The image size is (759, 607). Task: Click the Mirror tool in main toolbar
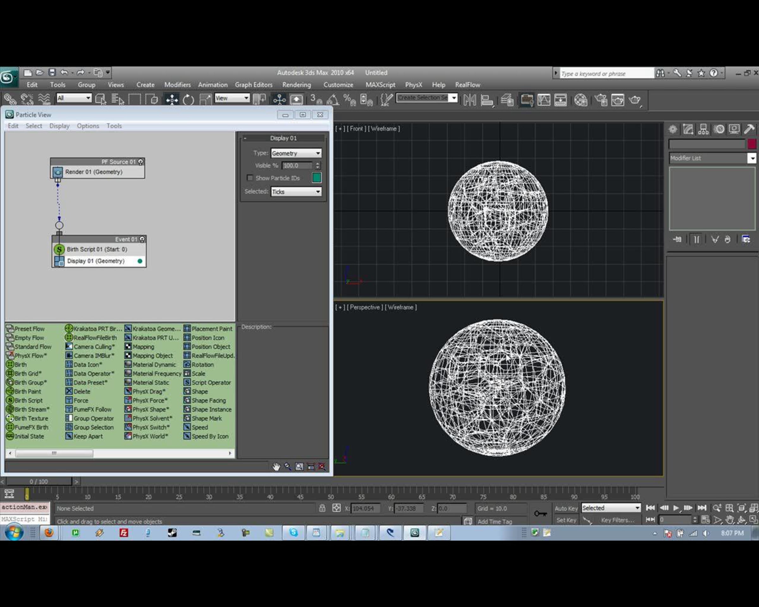point(470,100)
